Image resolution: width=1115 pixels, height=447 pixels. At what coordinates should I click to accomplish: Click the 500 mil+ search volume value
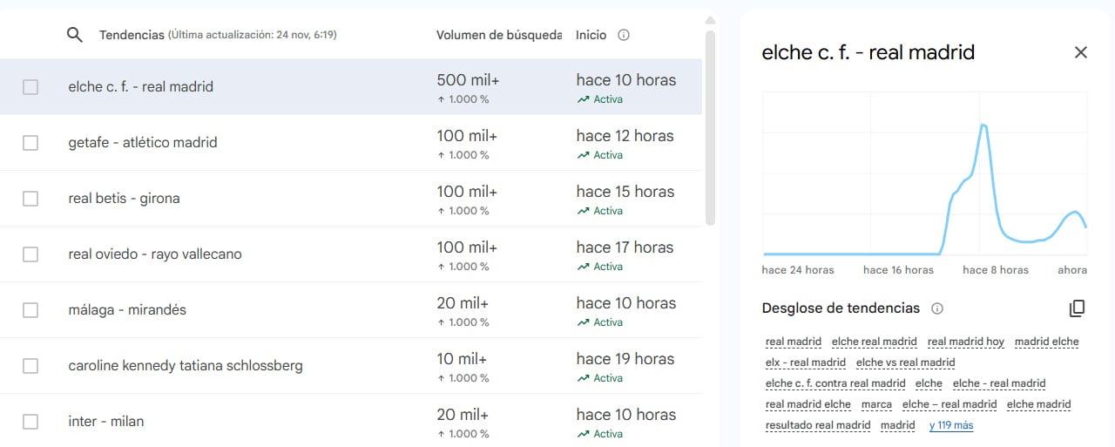468,80
